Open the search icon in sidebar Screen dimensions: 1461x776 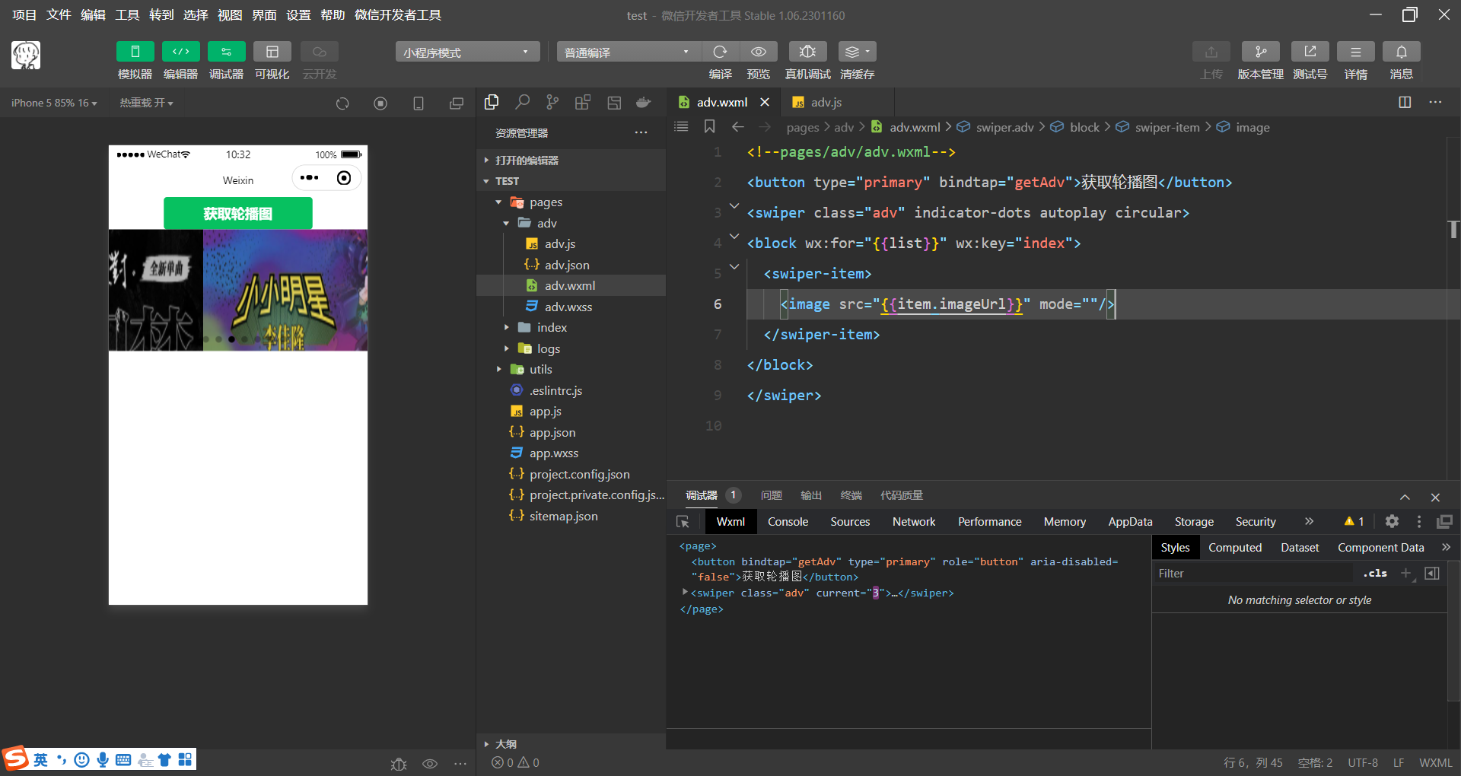(522, 102)
